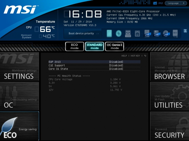The height and width of the screenshot is (141, 189).
Task: Select the Core C6 State row label
Action: click(58, 69)
